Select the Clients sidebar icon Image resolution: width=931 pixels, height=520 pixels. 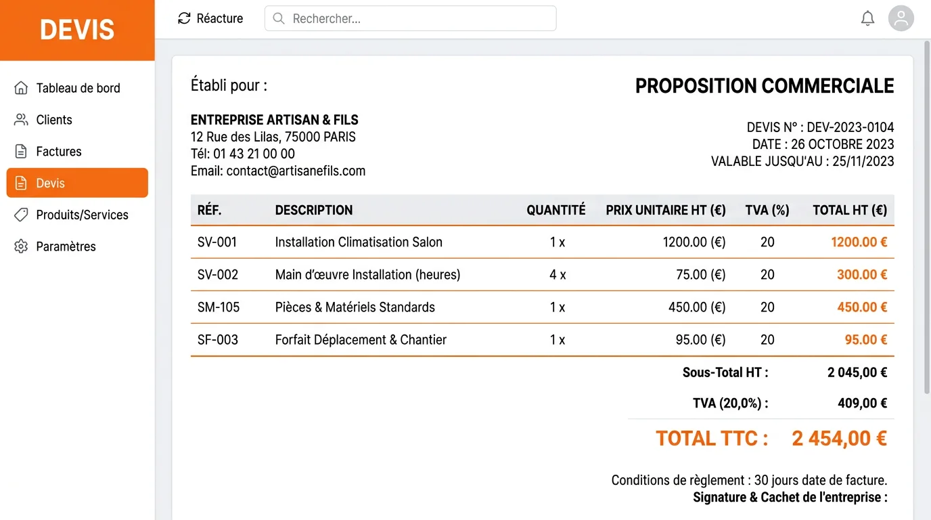21,119
